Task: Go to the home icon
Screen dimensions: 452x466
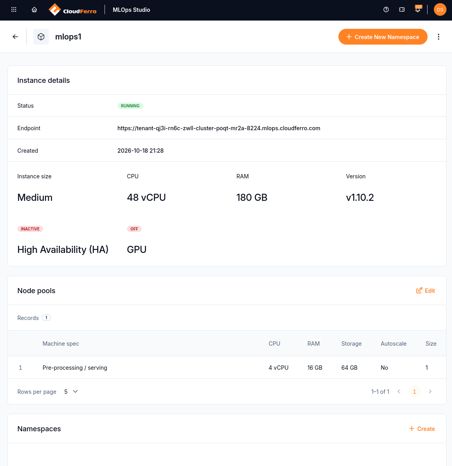Action: pyautogui.click(x=34, y=9)
